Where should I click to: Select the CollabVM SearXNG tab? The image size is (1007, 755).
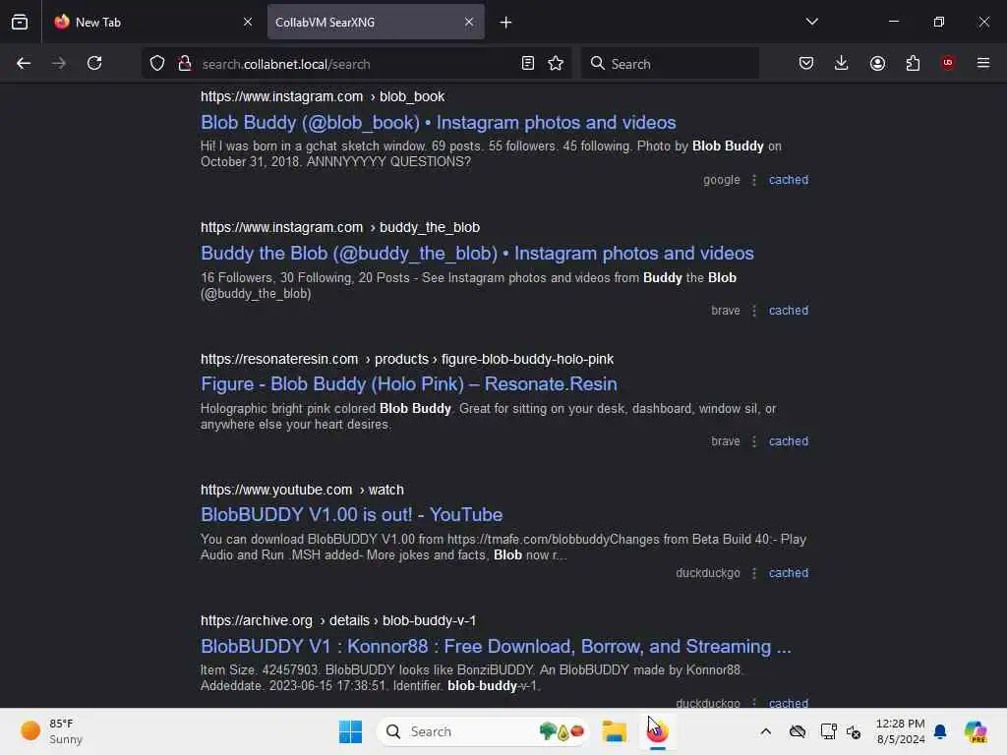coord(376,22)
